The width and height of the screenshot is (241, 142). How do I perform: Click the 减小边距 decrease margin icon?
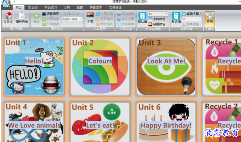pos(119,19)
